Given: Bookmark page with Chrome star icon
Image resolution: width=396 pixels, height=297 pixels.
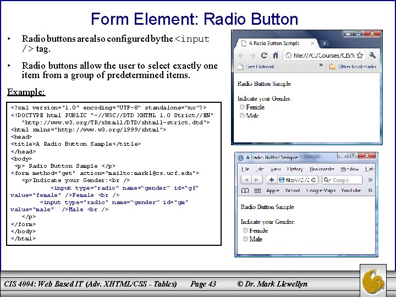Looking at the screenshot, I should [360, 56].
